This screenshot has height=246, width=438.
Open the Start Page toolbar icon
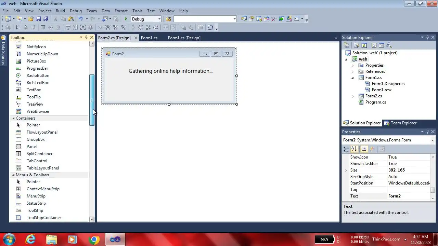pyautogui.click(x=282, y=19)
